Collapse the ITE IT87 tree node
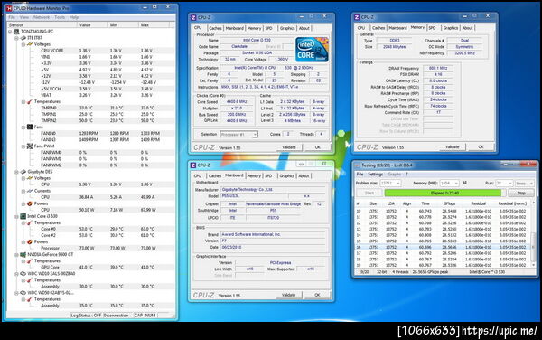The height and width of the screenshot is (340, 542). pyautogui.click(x=16, y=38)
